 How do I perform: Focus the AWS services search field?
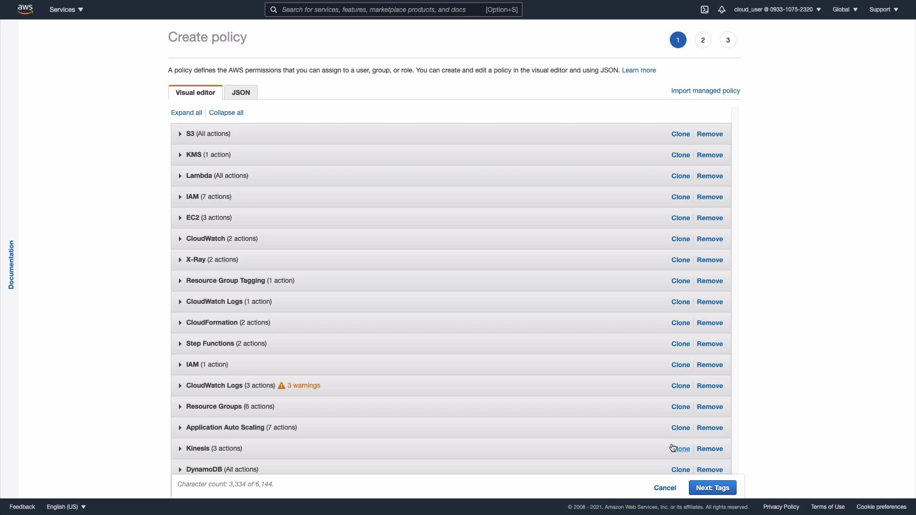tap(382, 10)
